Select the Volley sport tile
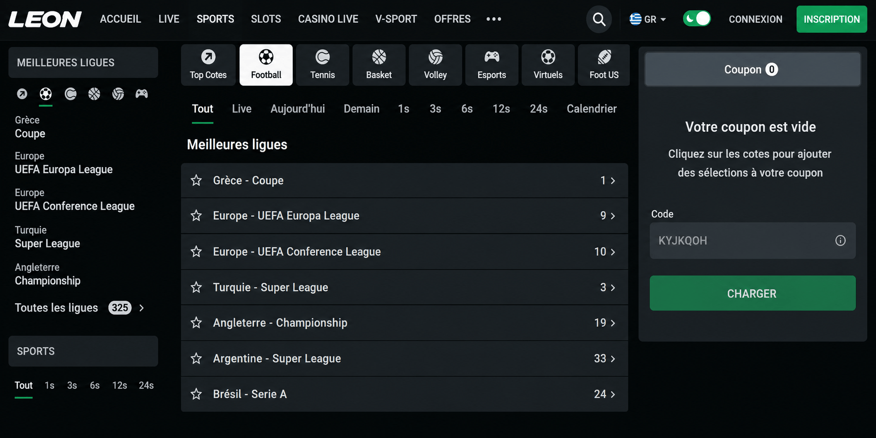This screenshot has width=876, height=438. coord(436,65)
